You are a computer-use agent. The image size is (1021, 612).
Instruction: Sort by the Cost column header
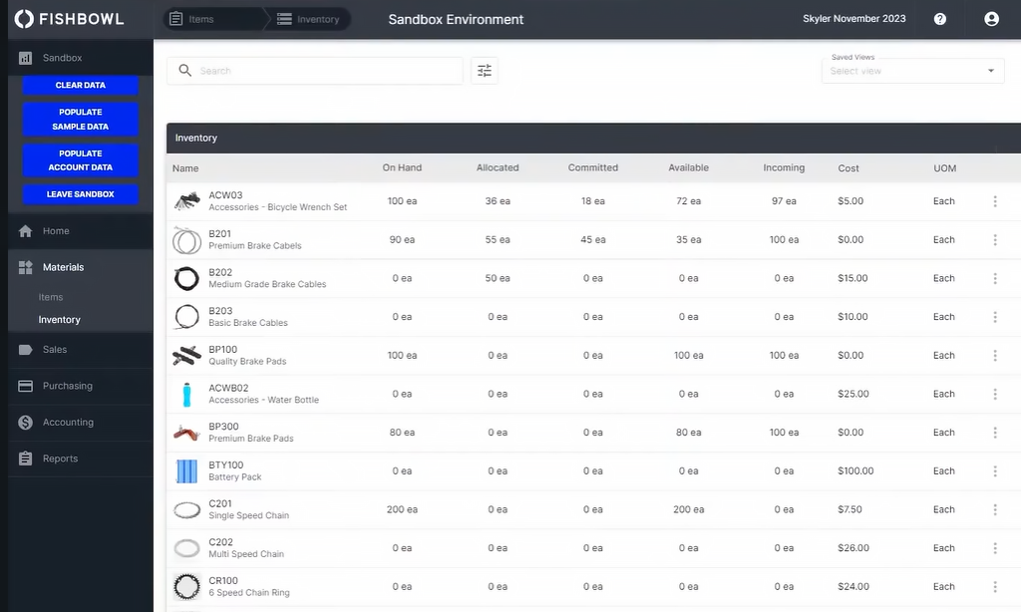pyautogui.click(x=849, y=168)
